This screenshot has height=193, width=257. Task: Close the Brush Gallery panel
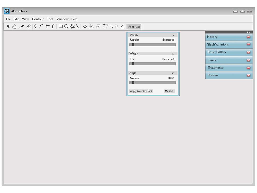point(249,52)
